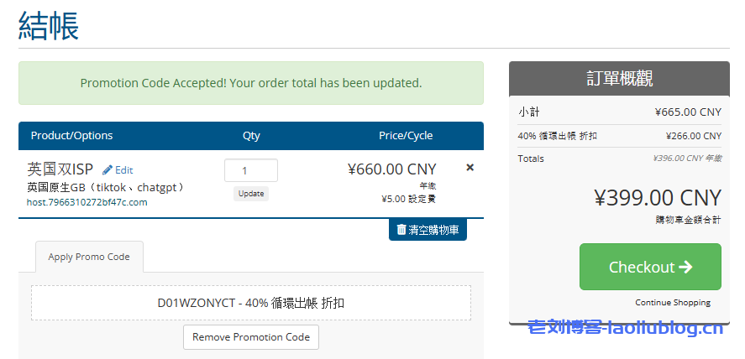Click the Promotion Code Accepted alert

coord(251,83)
